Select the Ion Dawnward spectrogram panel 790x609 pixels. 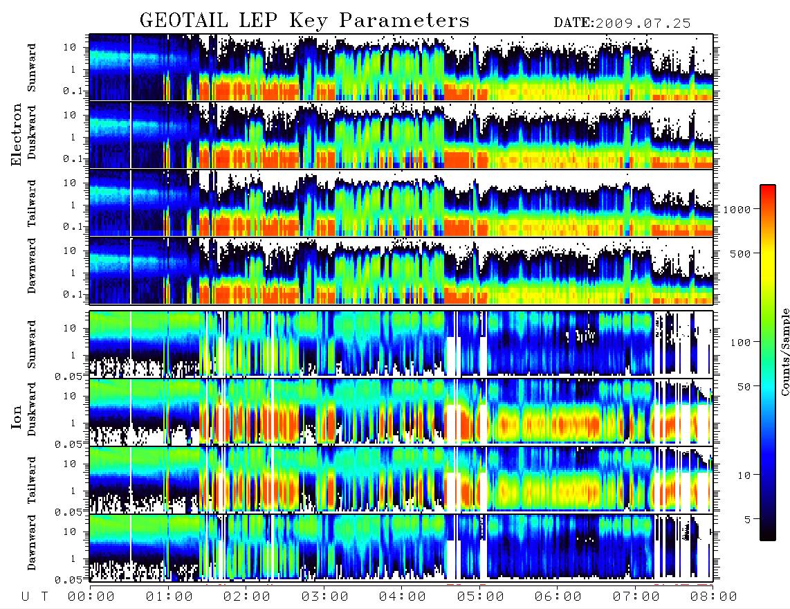point(401,547)
